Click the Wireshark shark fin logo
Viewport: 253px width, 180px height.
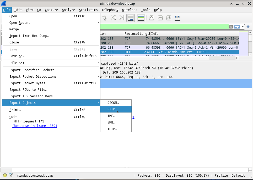click(x=3, y=3)
